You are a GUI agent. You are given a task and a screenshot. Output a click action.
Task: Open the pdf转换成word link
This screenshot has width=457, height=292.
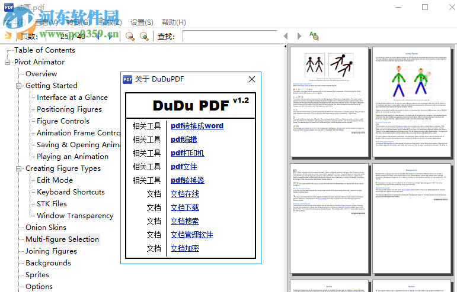(197, 126)
